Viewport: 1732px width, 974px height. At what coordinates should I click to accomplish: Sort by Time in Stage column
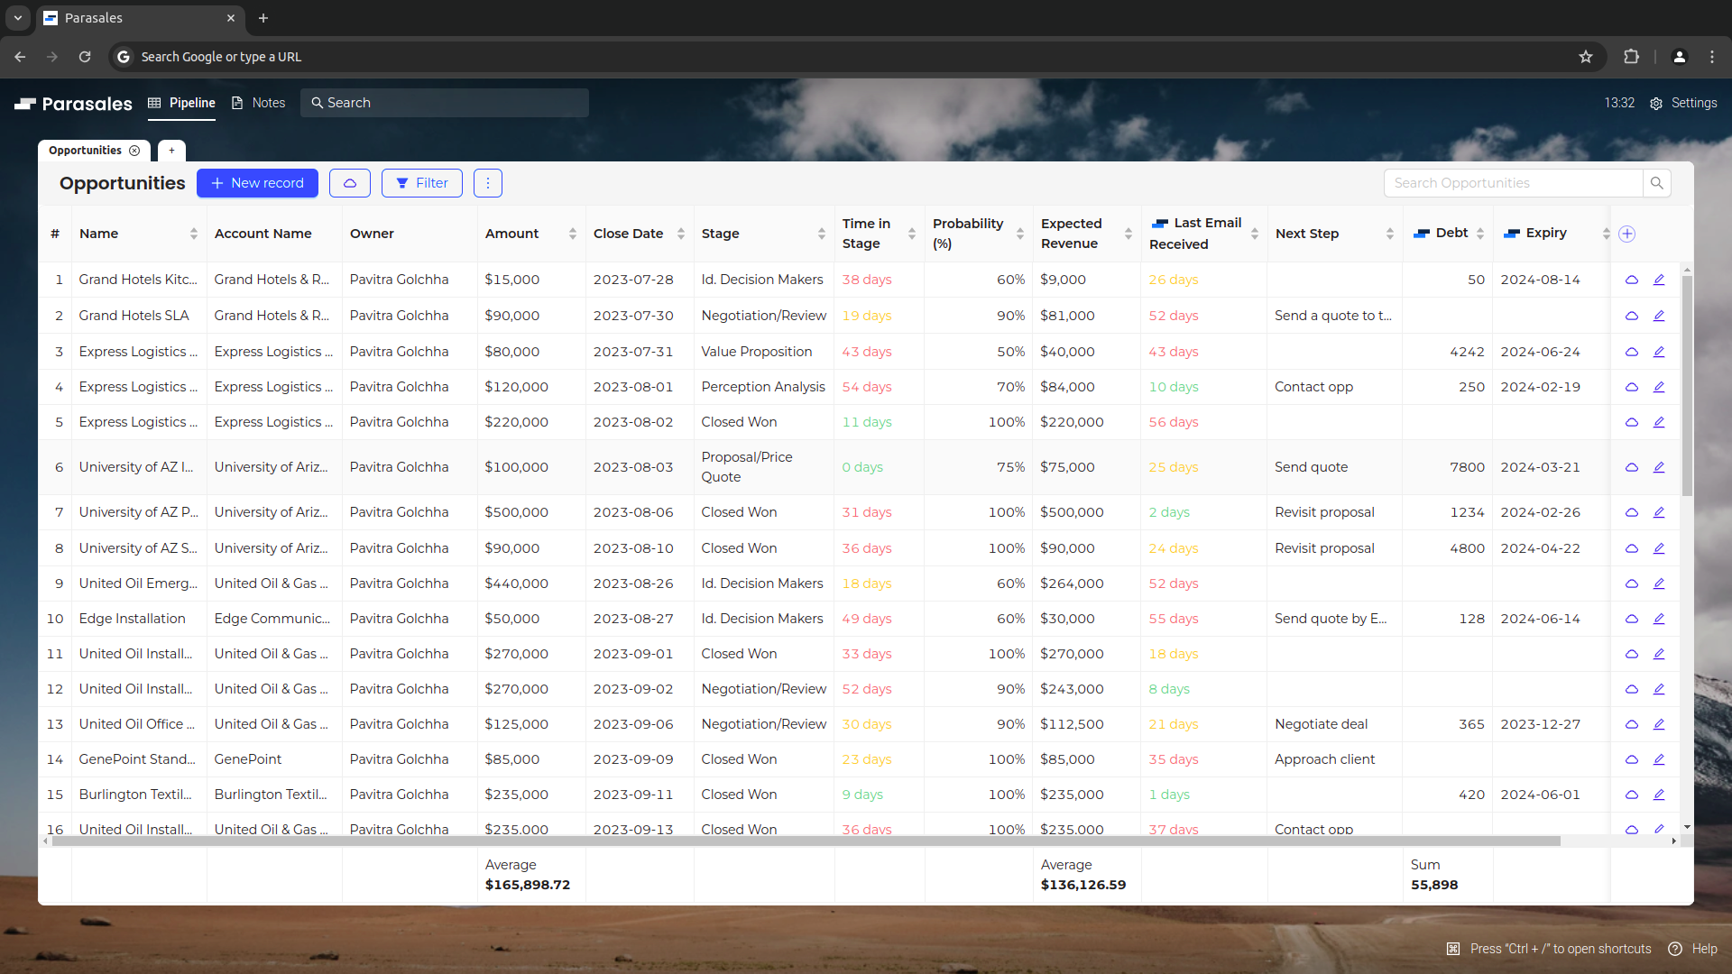pyautogui.click(x=912, y=234)
